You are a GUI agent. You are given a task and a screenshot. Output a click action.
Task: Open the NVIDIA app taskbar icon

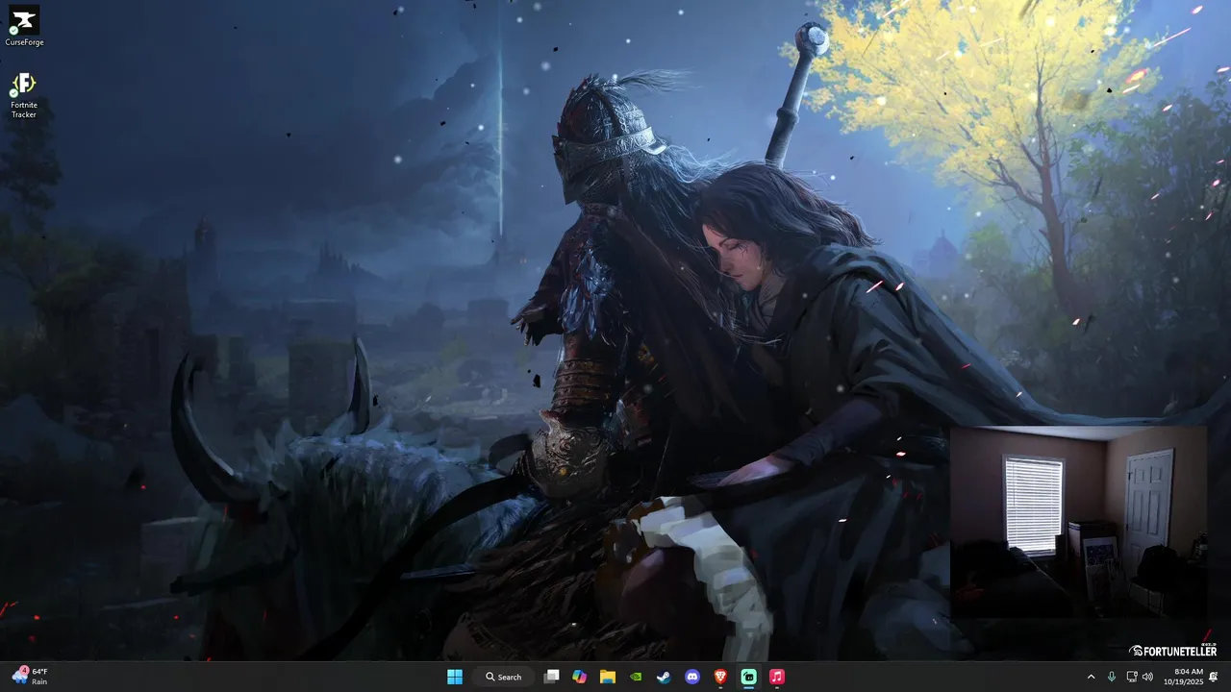636,677
